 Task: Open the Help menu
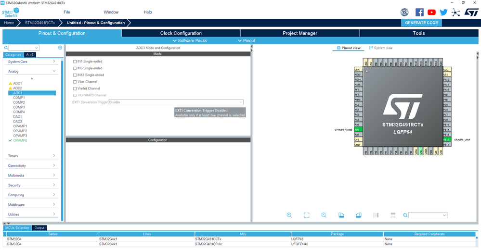click(147, 12)
